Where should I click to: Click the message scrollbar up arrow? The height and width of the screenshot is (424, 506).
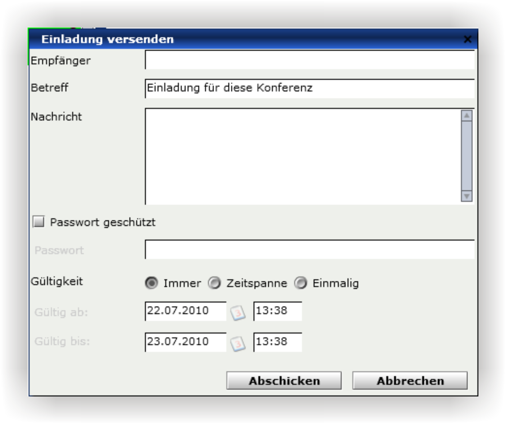(x=467, y=116)
